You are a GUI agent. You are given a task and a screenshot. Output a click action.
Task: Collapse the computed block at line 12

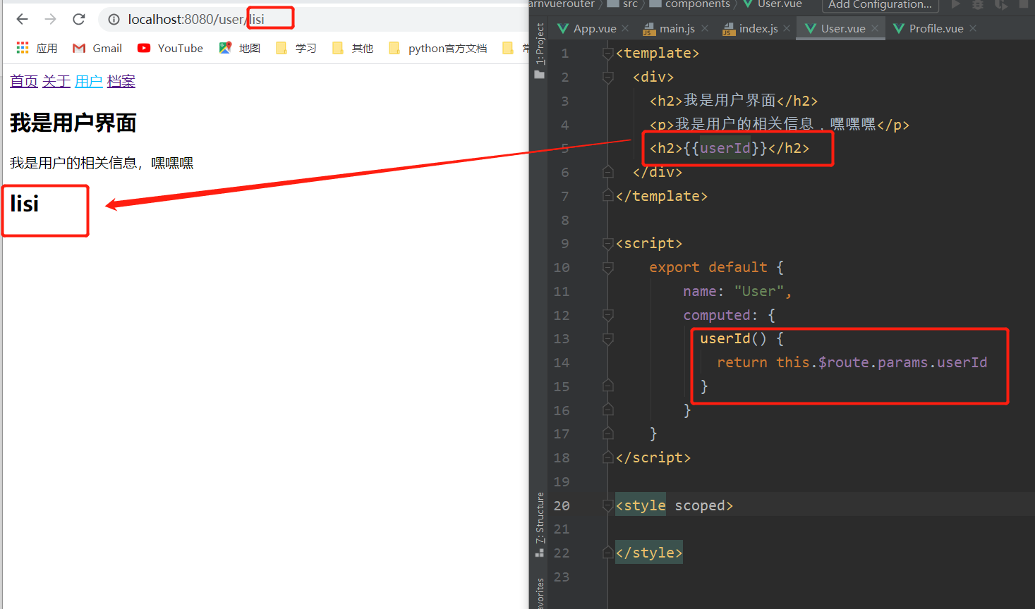(608, 315)
